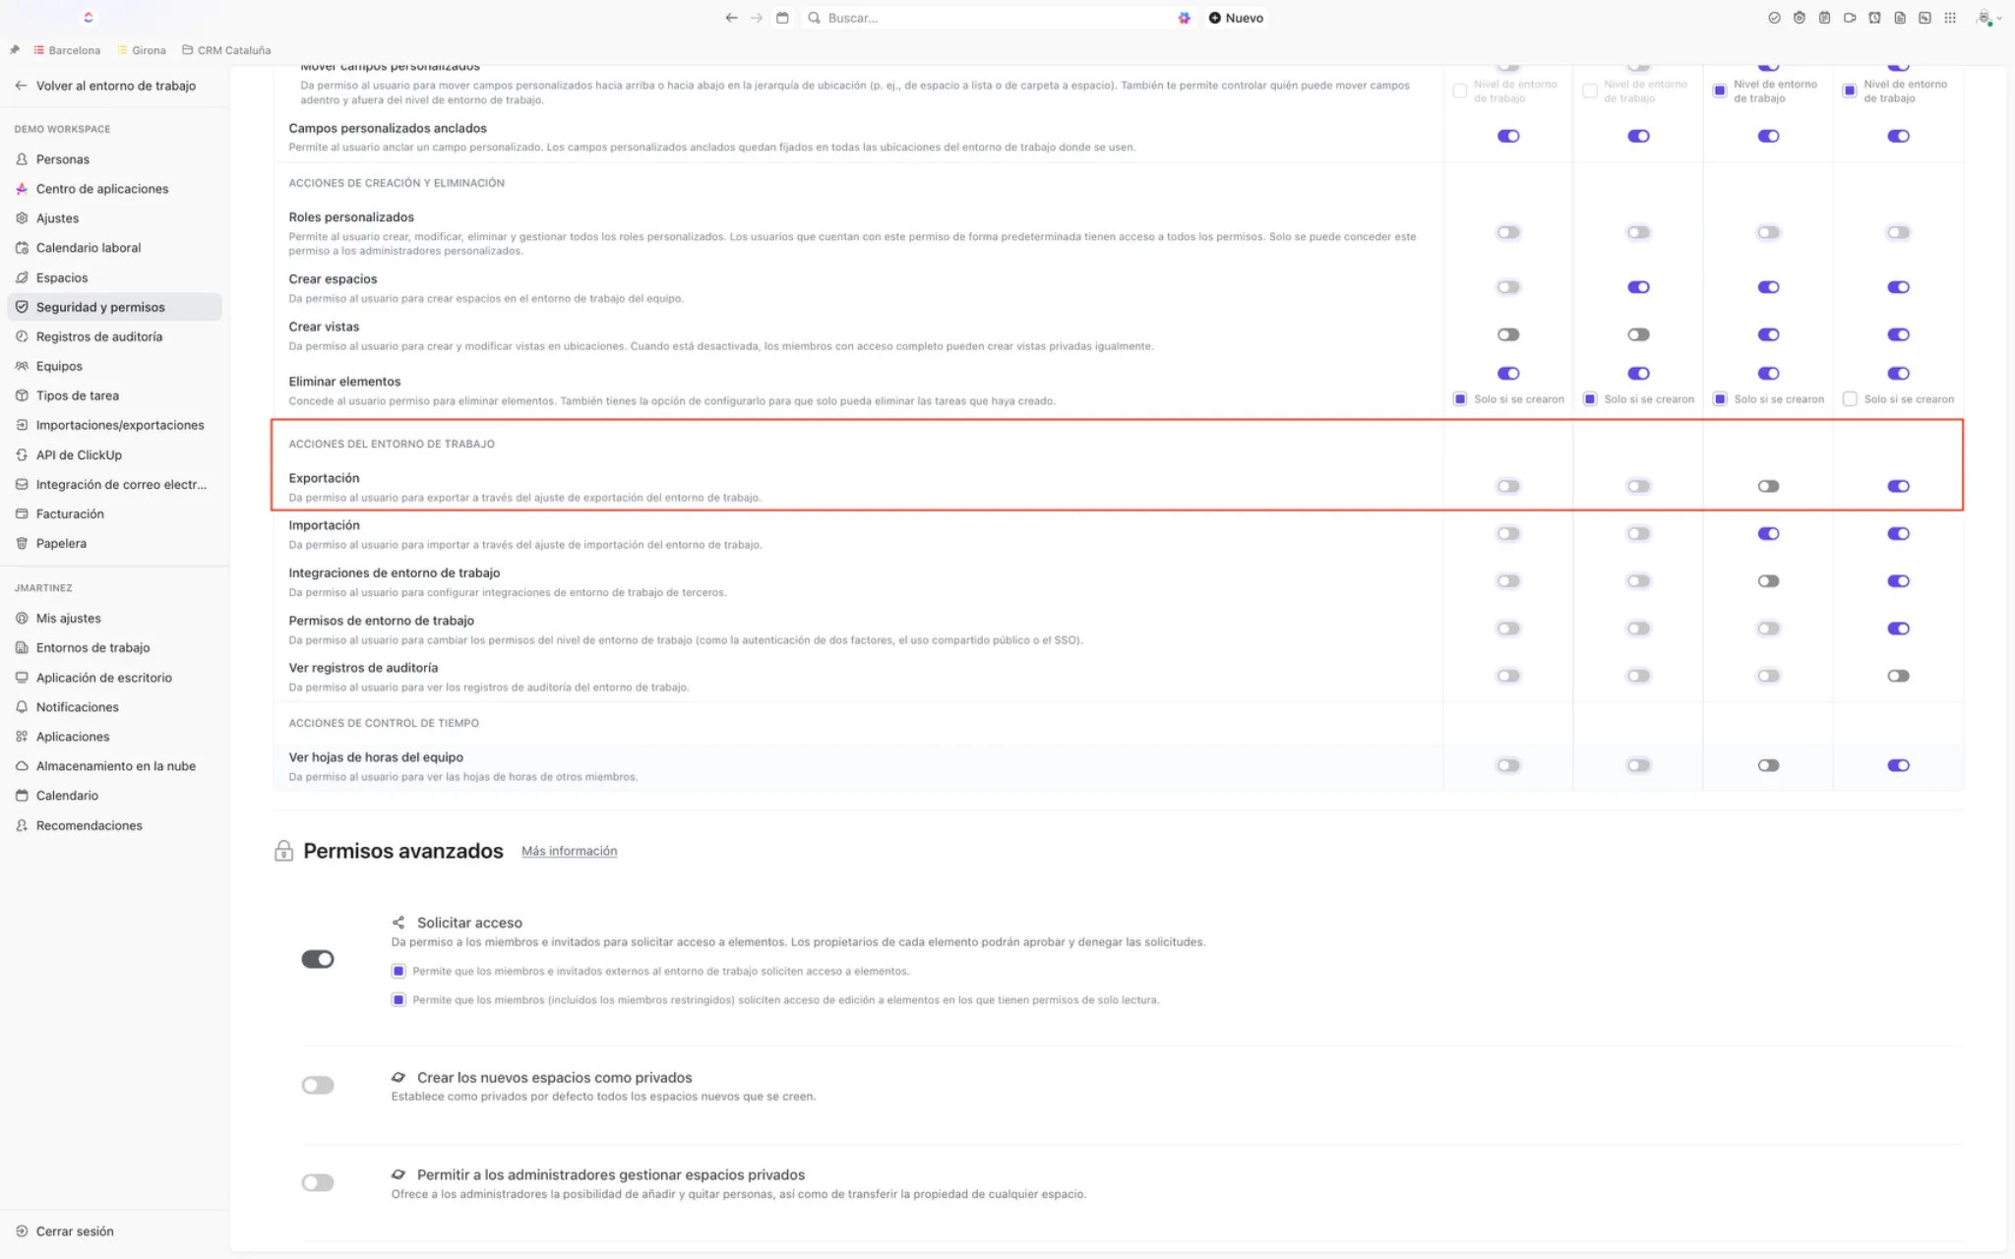This screenshot has height=1259, width=2015.
Task: Click Volver al entorno de trabajo
Action: click(x=115, y=86)
